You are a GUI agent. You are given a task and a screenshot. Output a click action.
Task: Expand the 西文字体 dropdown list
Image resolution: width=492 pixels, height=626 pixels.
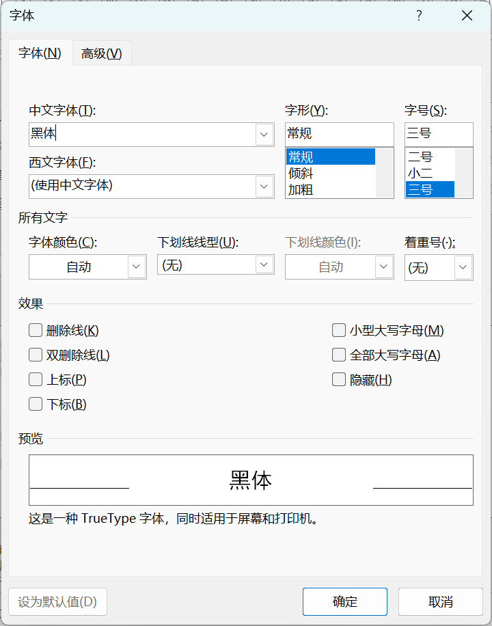(264, 186)
